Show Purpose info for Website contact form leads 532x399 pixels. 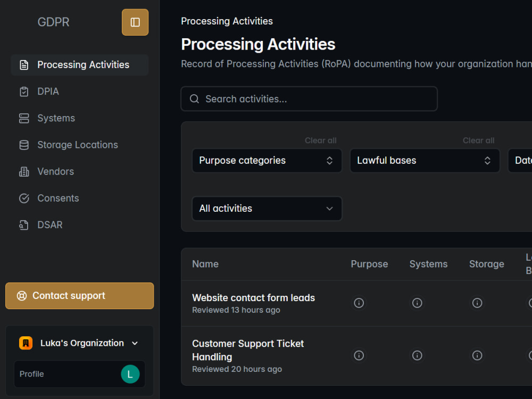(359, 303)
